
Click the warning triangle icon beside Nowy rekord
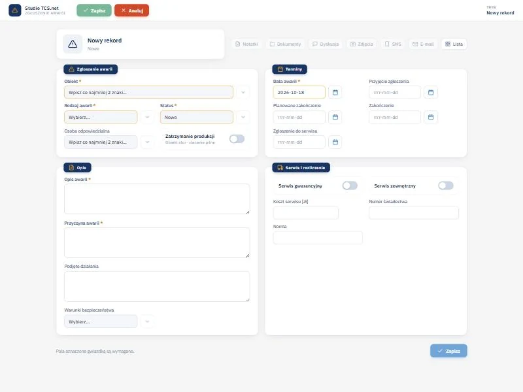73,44
